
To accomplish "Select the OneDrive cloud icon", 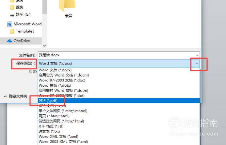I will click(x=10, y=41).
